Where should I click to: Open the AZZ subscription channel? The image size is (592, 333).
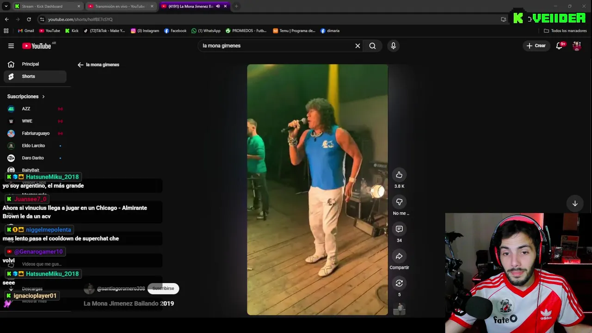pos(35,109)
